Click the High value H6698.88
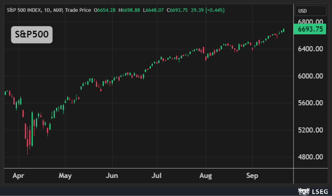Screen dimensions: 332x196 [x=129, y=9]
